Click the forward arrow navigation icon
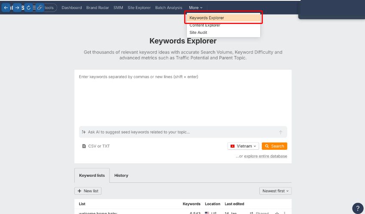The width and height of the screenshot is (365, 214). pos(17,8)
